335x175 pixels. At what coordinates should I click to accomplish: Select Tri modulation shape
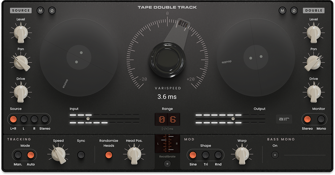[x=205, y=155]
